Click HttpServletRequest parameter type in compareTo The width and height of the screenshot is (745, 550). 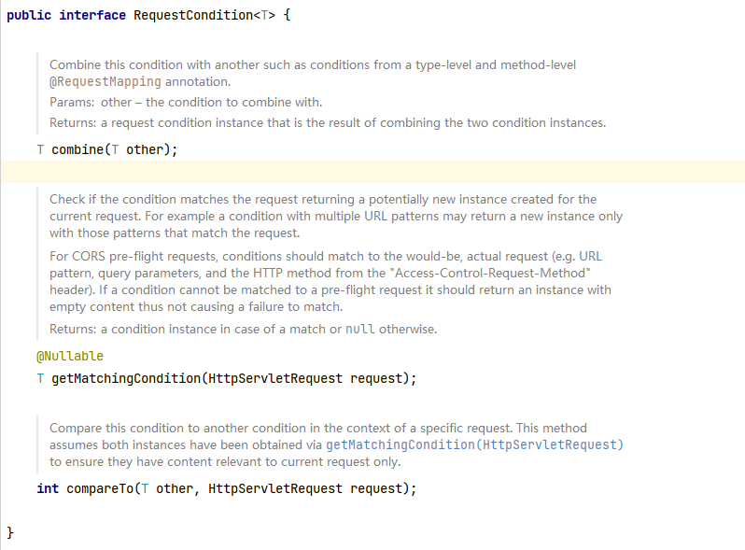(275, 488)
